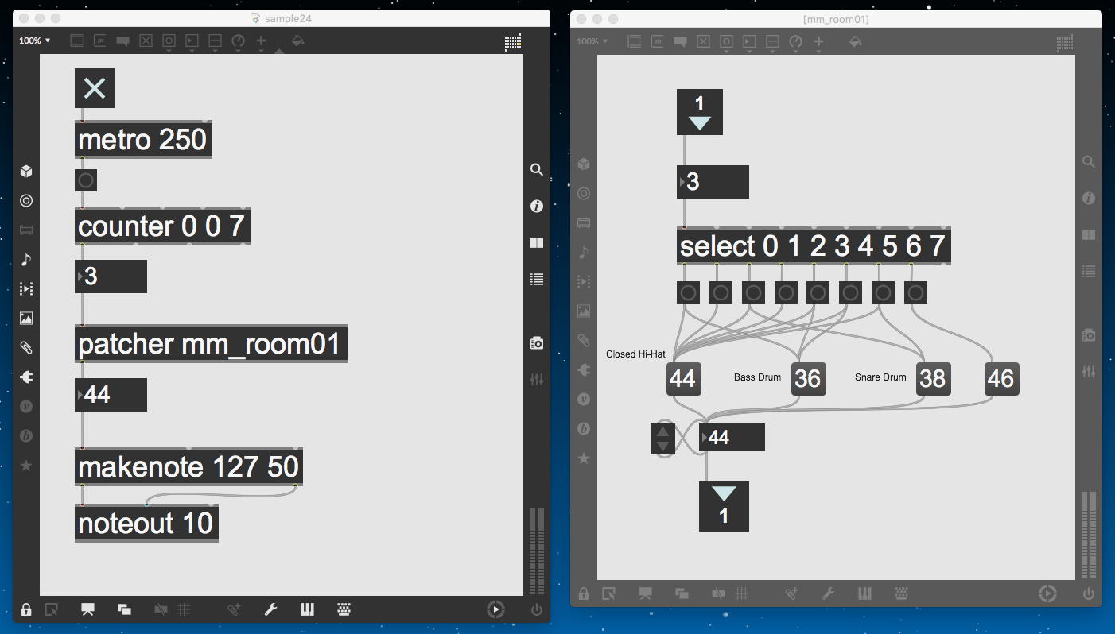
Task: Open the BEAP modules icon in sample24 sidebar
Action: (26, 435)
